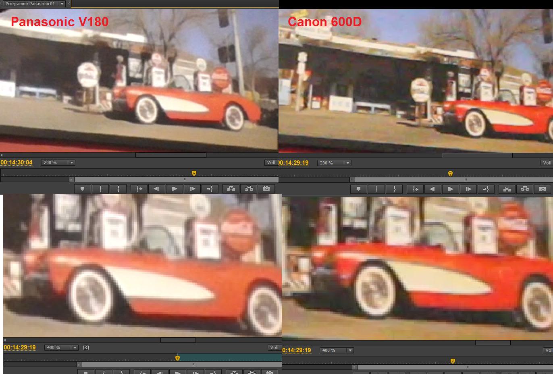553x374 pixels.
Task: Set Mark Out in the Panasonic V180 monitor
Action: click(118, 189)
